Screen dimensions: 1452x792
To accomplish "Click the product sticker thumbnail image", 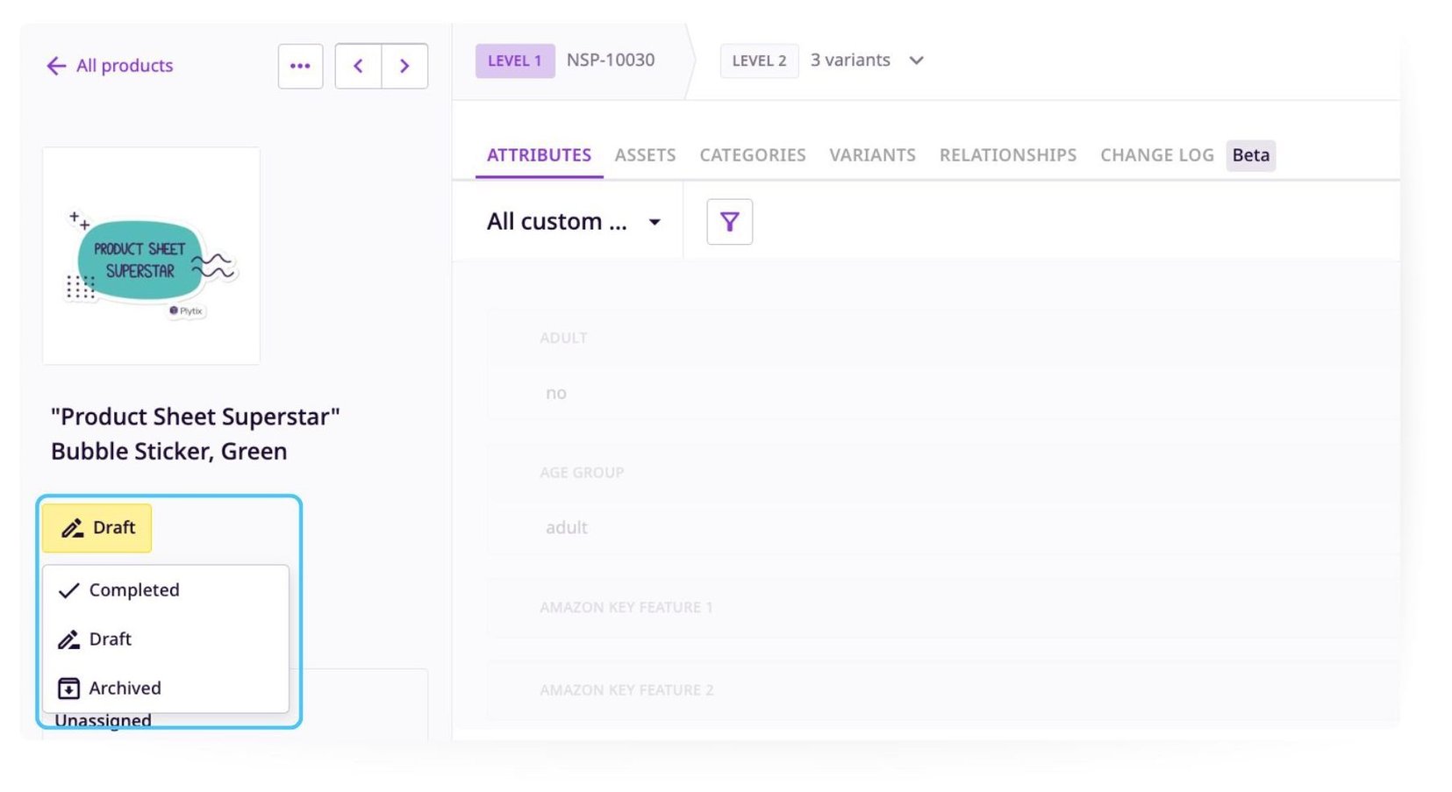I will coord(150,255).
